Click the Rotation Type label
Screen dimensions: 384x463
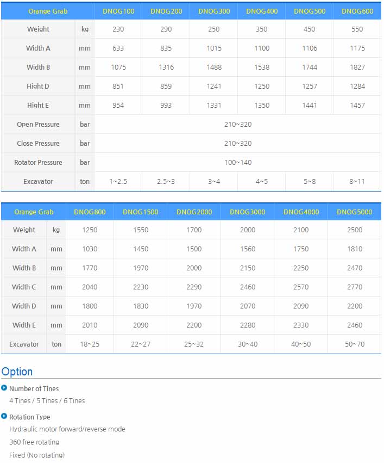click(29, 417)
